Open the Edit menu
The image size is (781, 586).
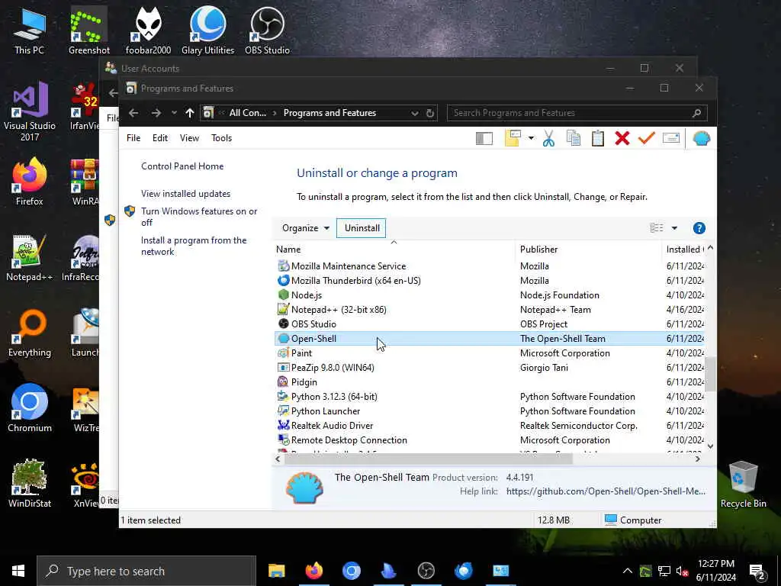pyautogui.click(x=160, y=138)
